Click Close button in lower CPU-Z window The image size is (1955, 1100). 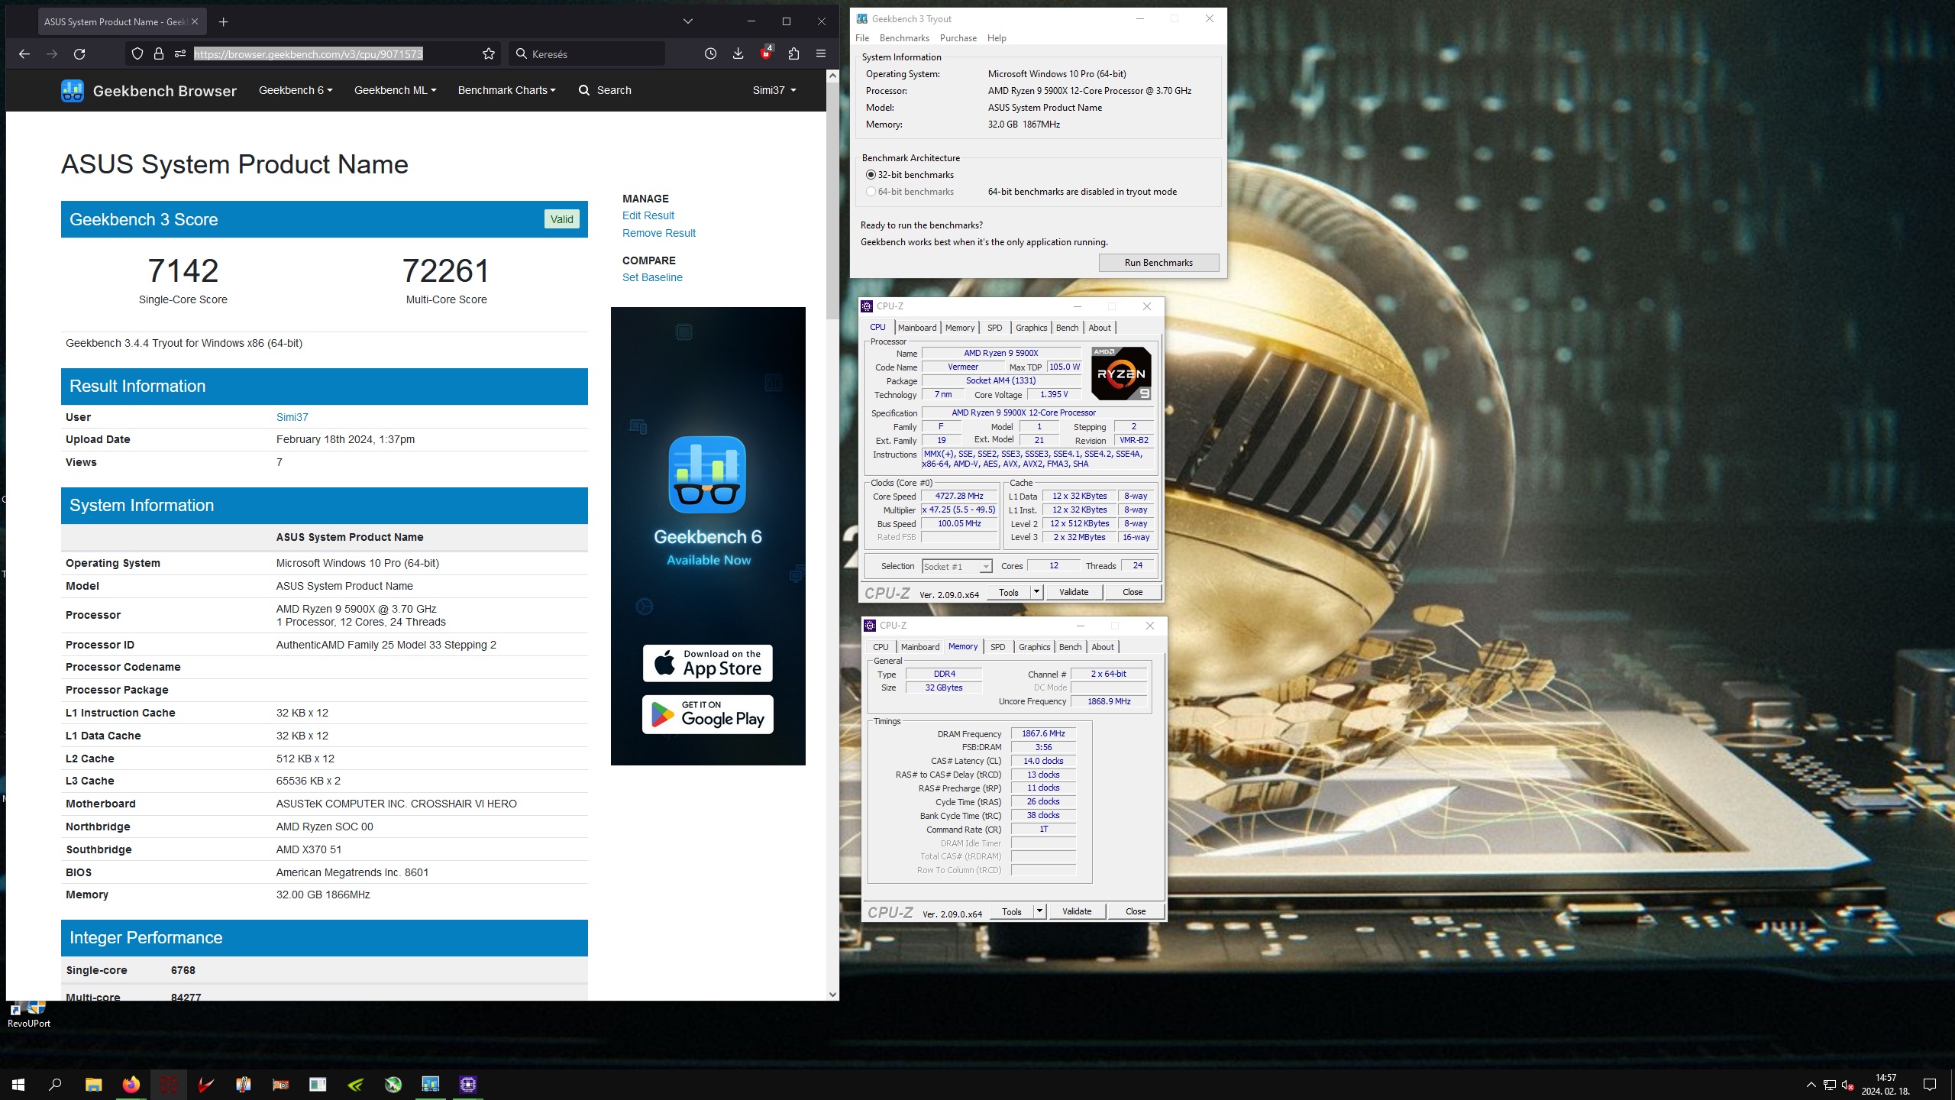tap(1136, 911)
